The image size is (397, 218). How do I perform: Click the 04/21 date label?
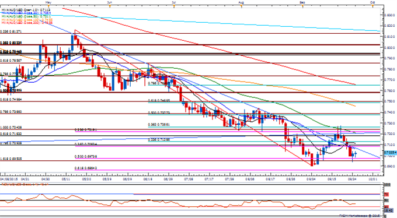25,178
